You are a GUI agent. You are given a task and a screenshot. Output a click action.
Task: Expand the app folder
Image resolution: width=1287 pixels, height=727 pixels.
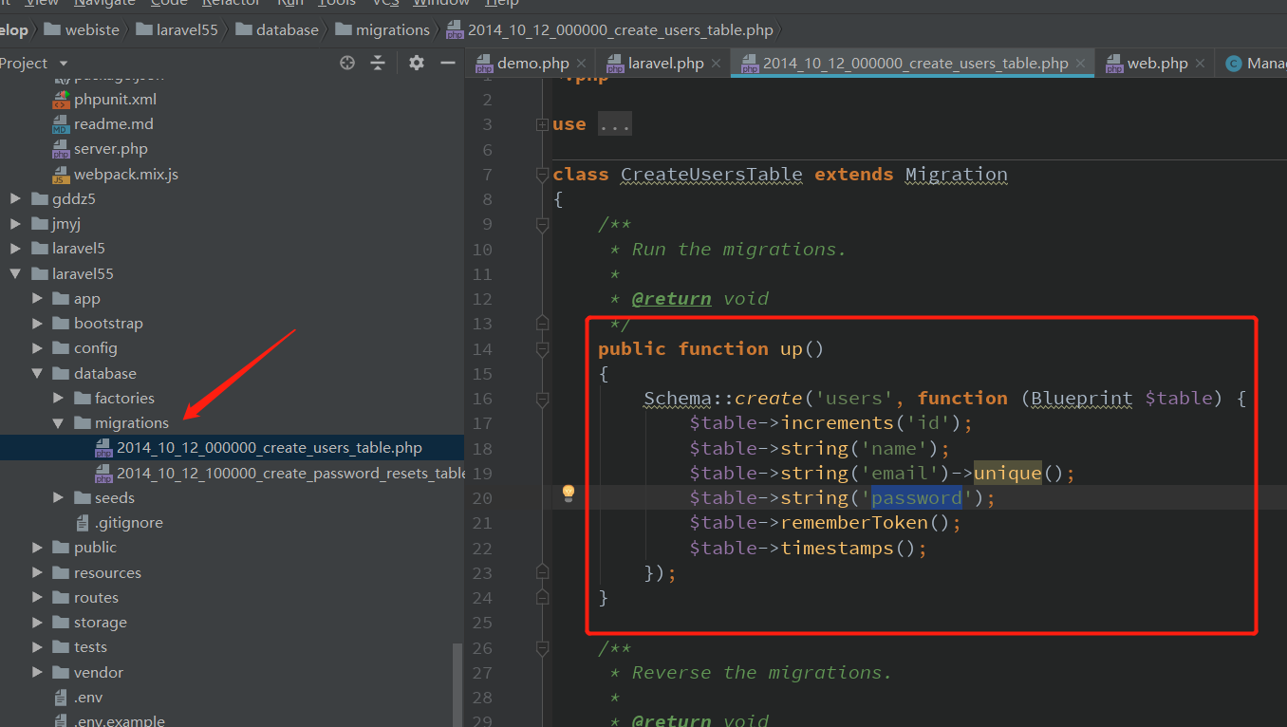tap(37, 299)
